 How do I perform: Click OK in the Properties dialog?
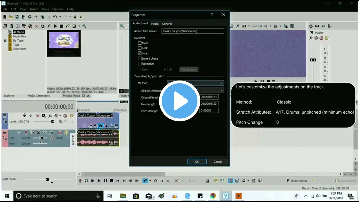coord(197,162)
